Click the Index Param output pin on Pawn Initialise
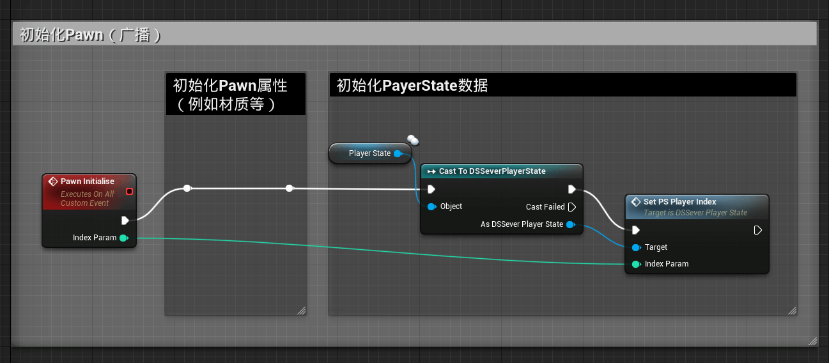Image resolution: width=829 pixels, height=363 pixels. [x=123, y=238]
